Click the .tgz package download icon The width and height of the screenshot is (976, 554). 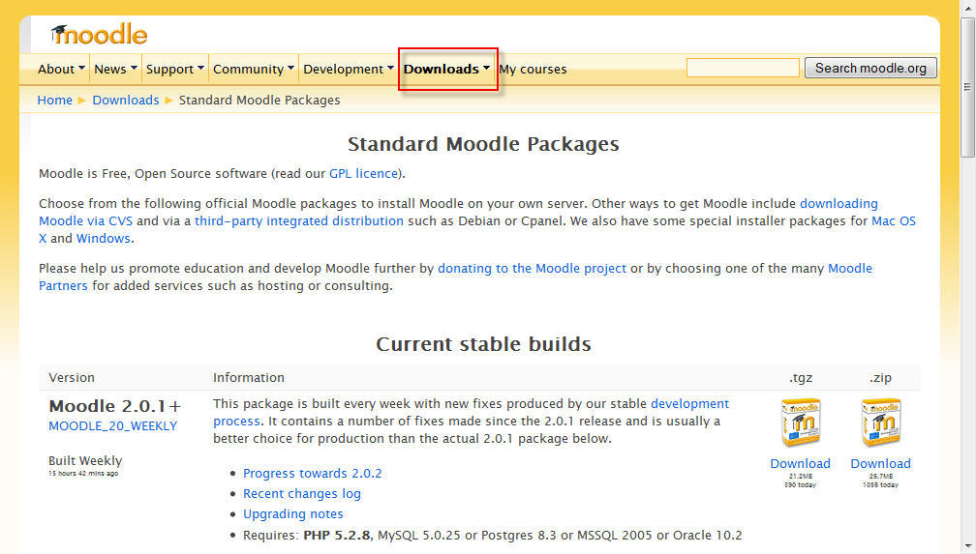click(x=800, y=423)
